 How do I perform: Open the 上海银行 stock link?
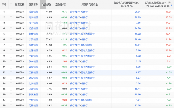coord(33,89)
